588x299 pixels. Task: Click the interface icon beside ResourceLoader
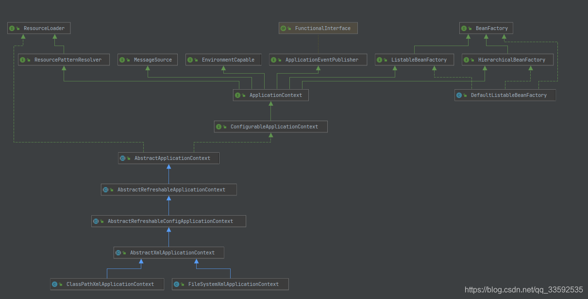(x=12, y=28)
